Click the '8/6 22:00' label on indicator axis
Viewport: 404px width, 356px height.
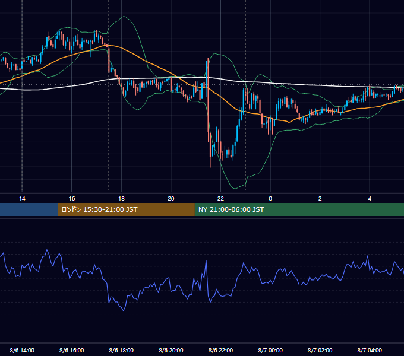pos(220,351)
